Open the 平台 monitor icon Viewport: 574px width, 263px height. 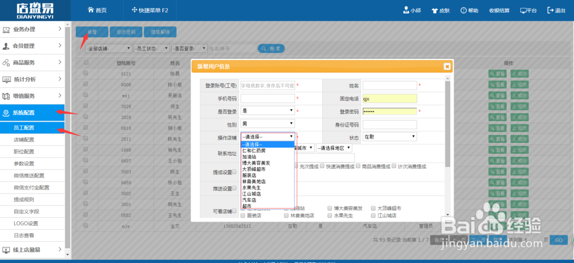(x=523, y=10)
